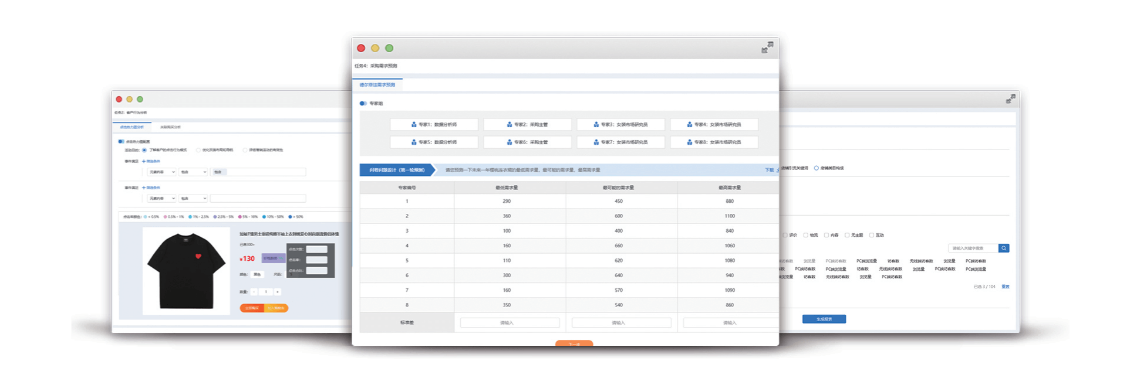Click the person icon beside 专家4: 女装市场研究员
This screenshot has height=371, width=1147.
690,125
